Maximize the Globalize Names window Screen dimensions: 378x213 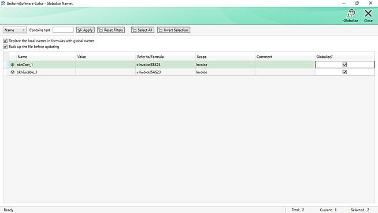(x=357, y=3)
